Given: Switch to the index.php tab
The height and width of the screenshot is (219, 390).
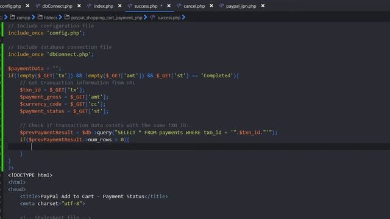Looking at the screenshot, I should 104,6.
